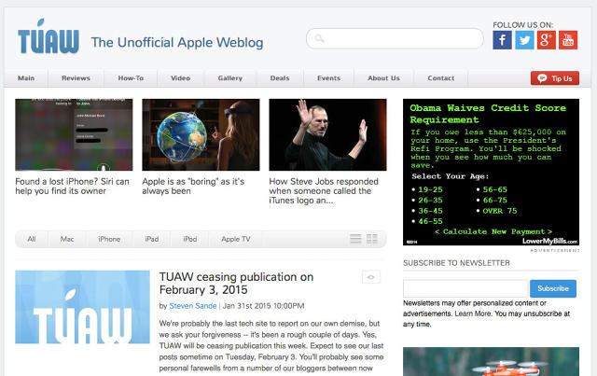Screen dimensions: 597x376
Task: Select OVER 75 age option in ad
Action: 500,211
